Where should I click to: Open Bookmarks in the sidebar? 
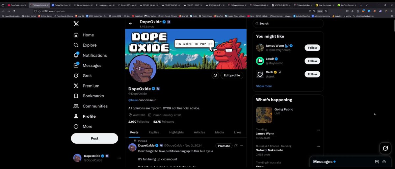tap(89, 96)
